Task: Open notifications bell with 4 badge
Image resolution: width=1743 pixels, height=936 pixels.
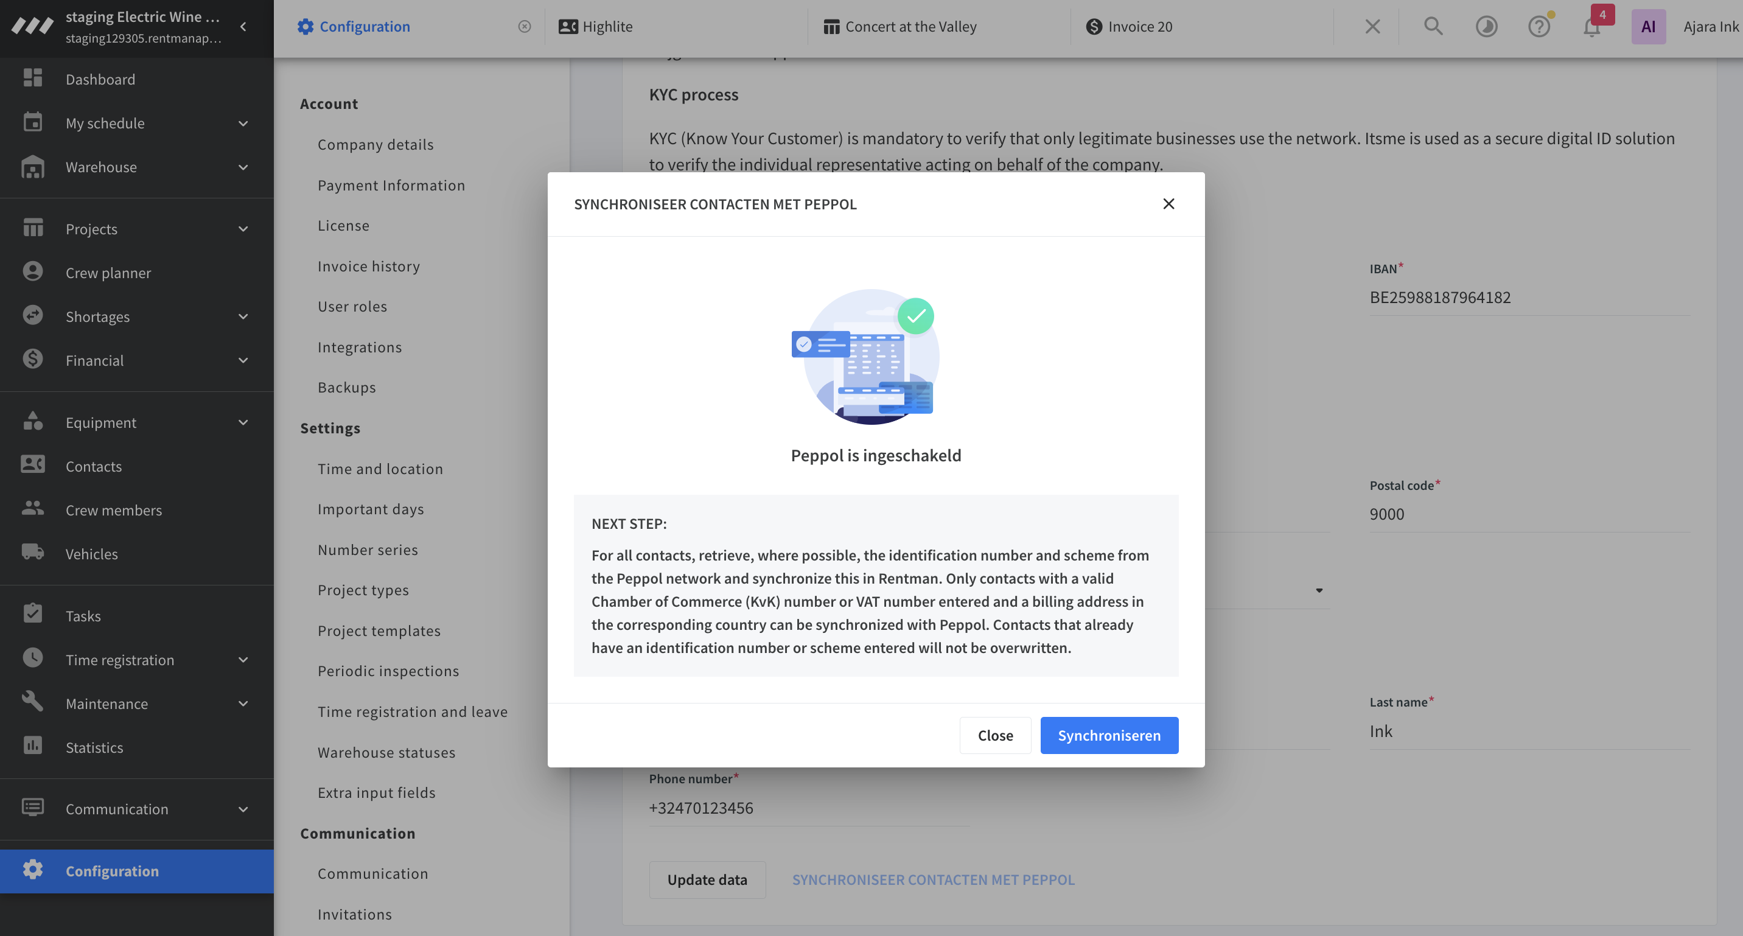Action: click(x=1592, y=26)
